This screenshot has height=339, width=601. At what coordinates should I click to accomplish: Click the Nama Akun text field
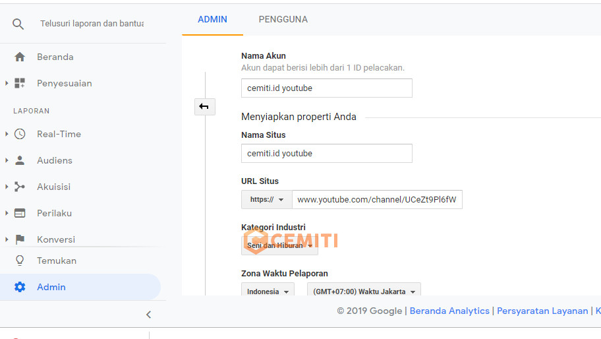[x=326, y=88]
